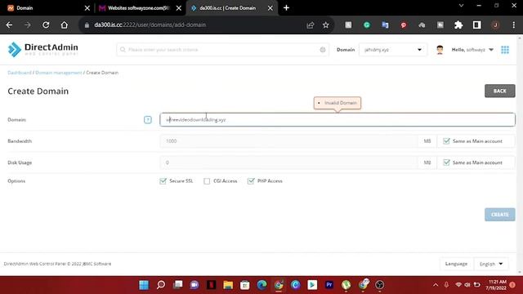Open Premiere Pro from taskbar
The width and height of the screenshot is (523, 294).
(x=329, y=285)
